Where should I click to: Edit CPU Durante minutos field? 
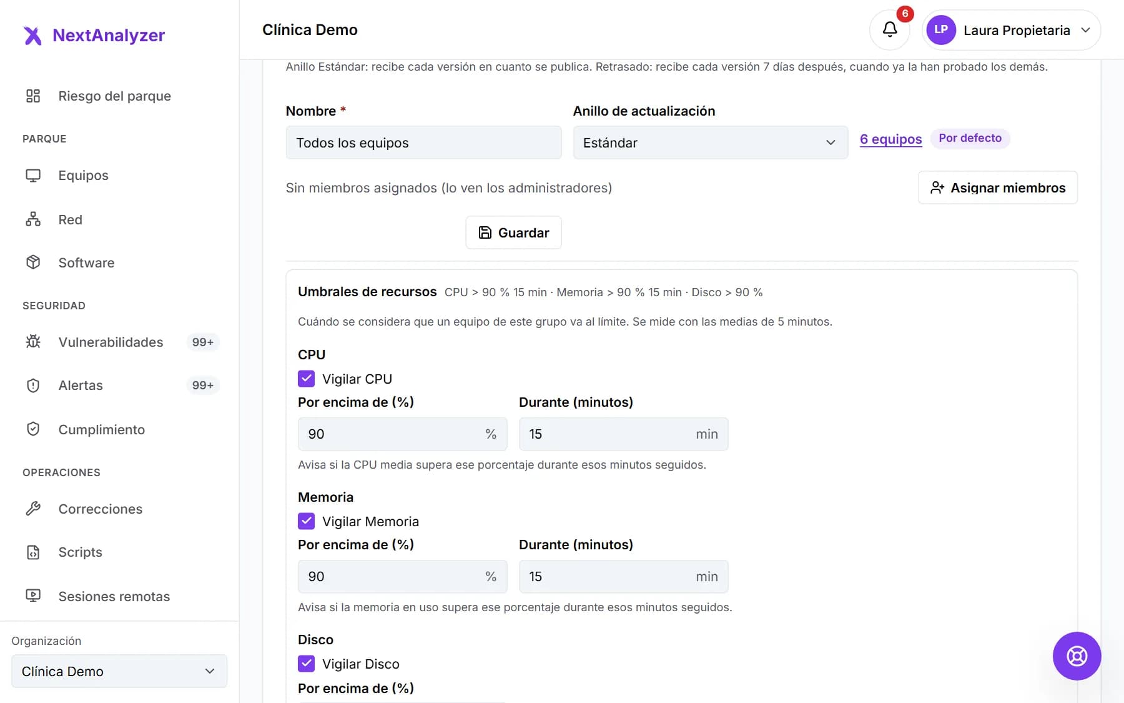[x=623, y=434]
